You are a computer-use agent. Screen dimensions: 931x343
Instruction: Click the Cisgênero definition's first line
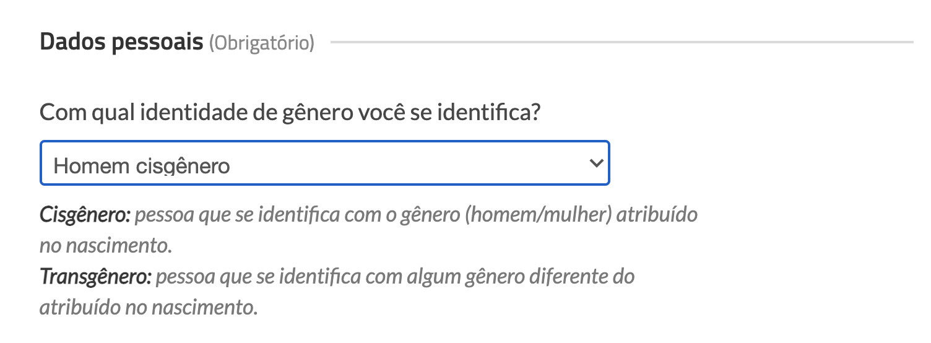[x=416, y=215]
